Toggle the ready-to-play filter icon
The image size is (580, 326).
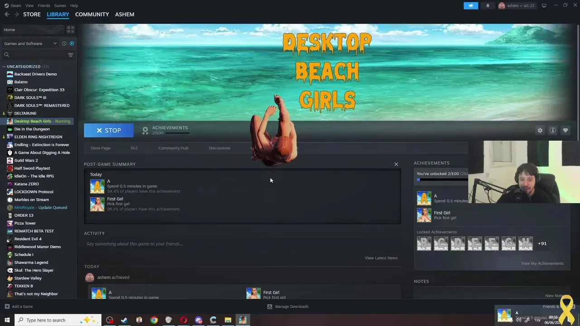tap(72, 43)
